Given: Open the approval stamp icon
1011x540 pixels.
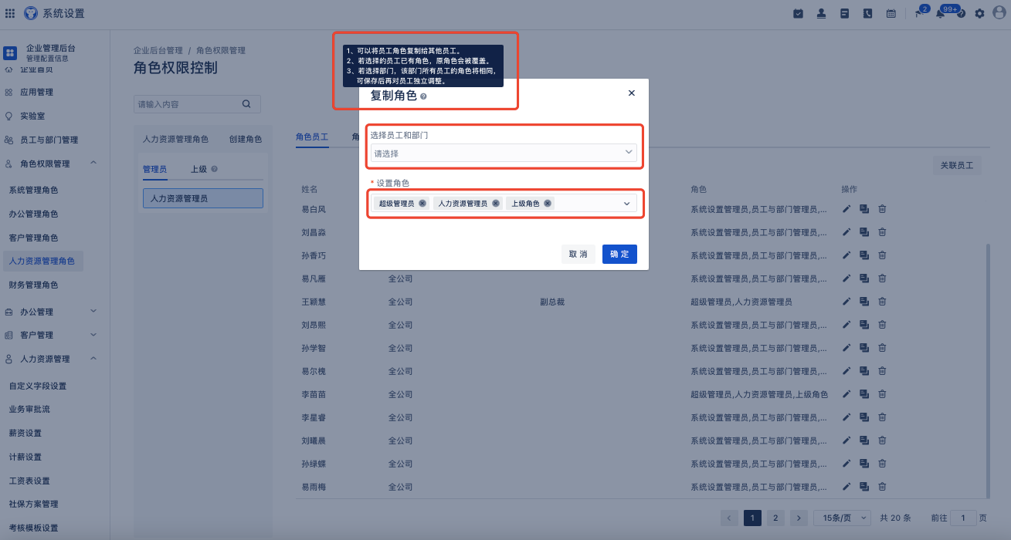Looking at the screenshot, I should (x=822, y=13).
